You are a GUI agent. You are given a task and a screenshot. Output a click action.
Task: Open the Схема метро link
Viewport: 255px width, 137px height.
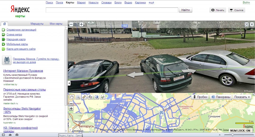(x=14, y=35)
